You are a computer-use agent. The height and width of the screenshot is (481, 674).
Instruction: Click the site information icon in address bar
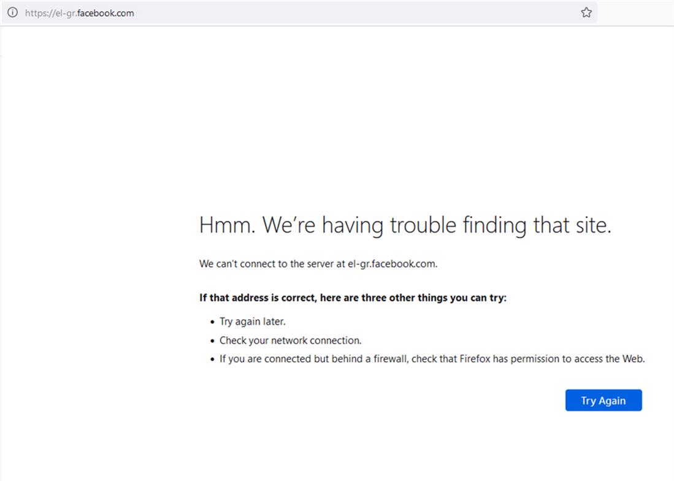pyautogui.click(x=12, y=13)
